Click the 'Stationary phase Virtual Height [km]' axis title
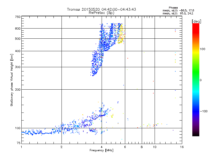The width and height of the screenshot is (214, 160). 12,80
